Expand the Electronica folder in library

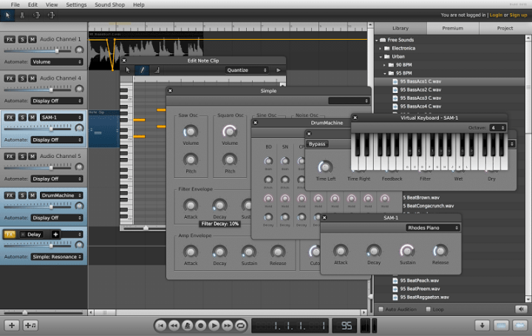[400, 47]
